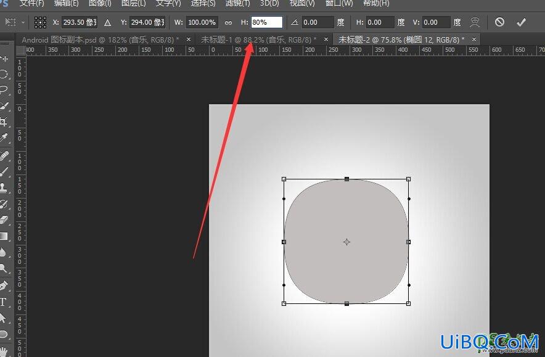Close the 未标题-2 document tab
The height and width of the screenshot is (357, 545).
pyautogui.click(x=473, y=39)
